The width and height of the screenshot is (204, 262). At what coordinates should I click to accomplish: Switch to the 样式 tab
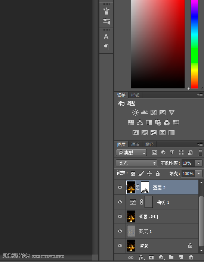(135, 95)
